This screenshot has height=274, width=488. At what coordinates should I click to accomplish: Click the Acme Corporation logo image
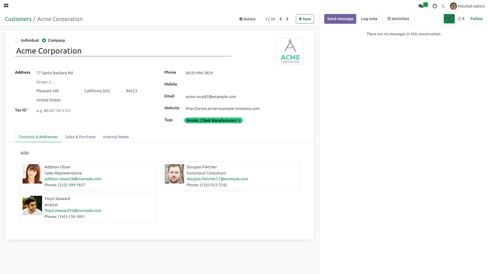tap(290, 51)
